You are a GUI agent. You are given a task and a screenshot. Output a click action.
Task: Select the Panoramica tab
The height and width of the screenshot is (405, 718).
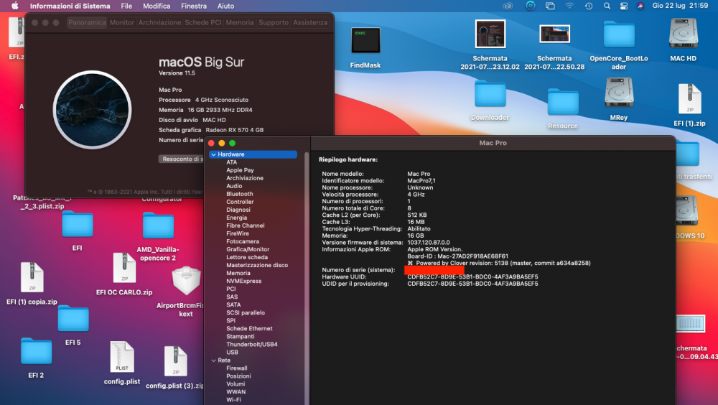[x=87, y=22]
